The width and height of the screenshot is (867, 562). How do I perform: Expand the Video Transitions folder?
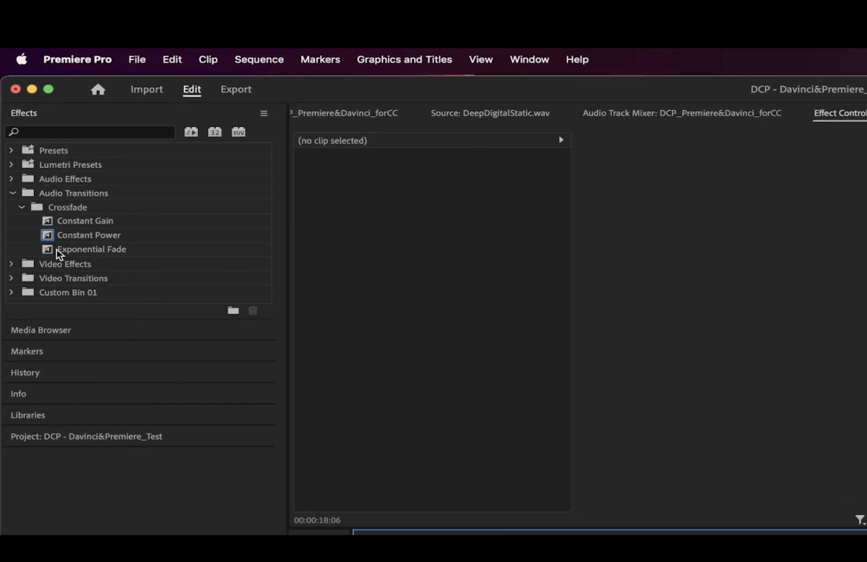(11, 278)
